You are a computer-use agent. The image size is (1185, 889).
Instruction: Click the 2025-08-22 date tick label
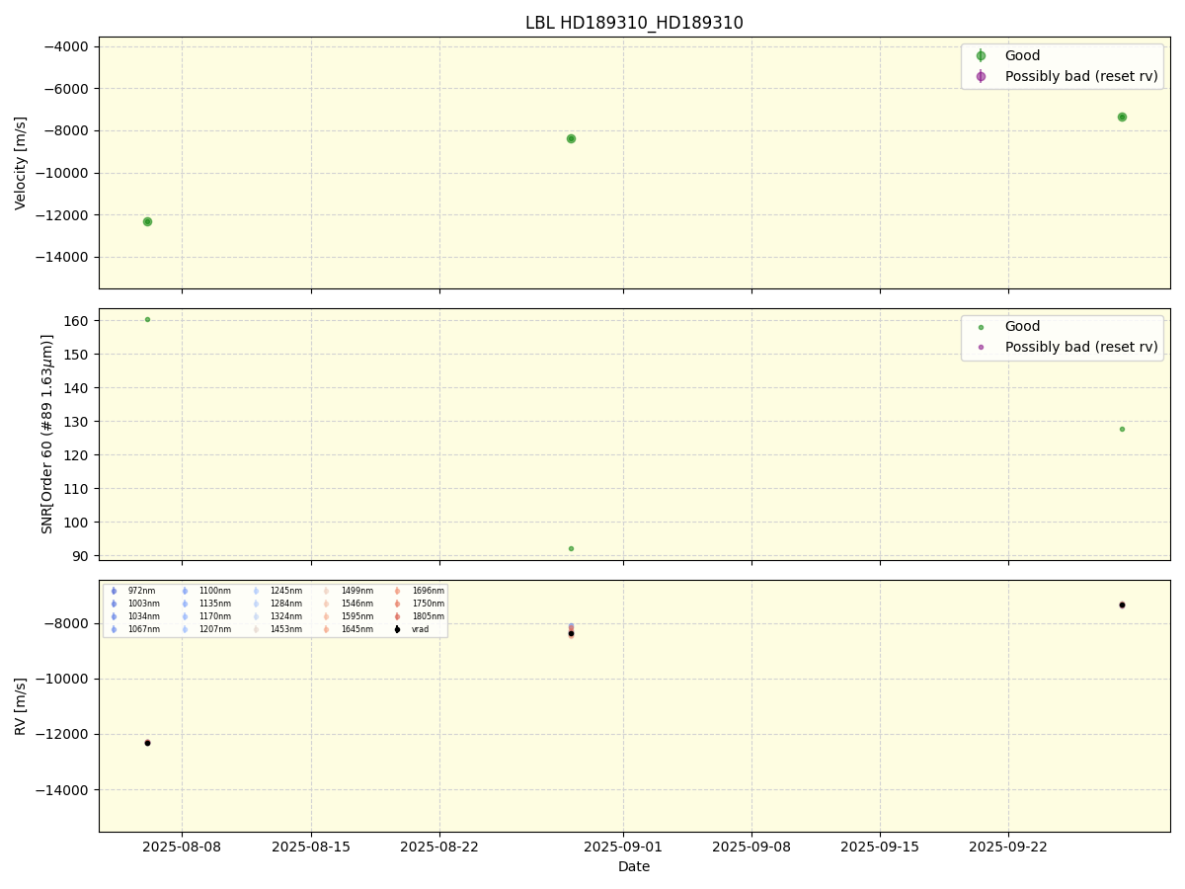(439, 847)
